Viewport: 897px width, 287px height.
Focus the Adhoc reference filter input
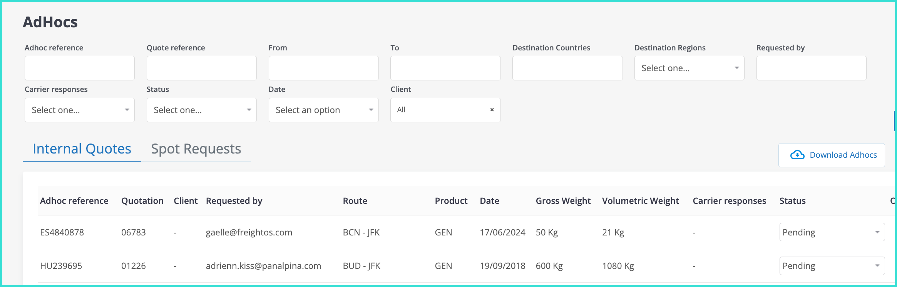tap(79, 68)
